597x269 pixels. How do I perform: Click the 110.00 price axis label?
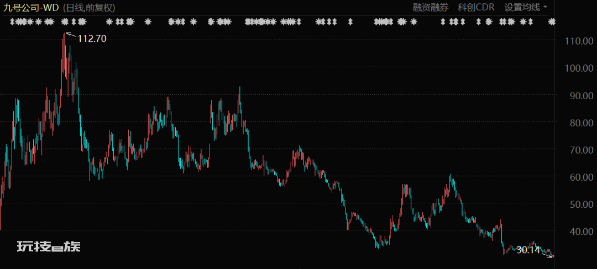pos(580,41)
